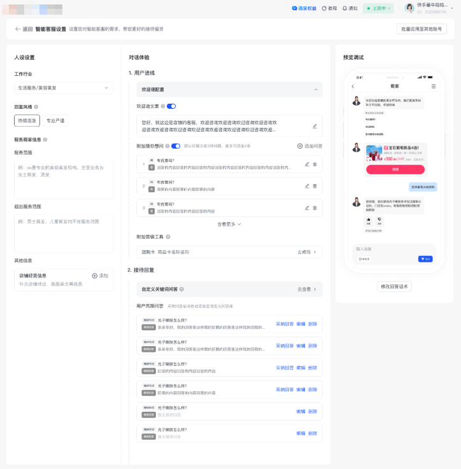
Task: Open account menu arrow beside username
Action: pyautogui.click(x=451, y=8)
